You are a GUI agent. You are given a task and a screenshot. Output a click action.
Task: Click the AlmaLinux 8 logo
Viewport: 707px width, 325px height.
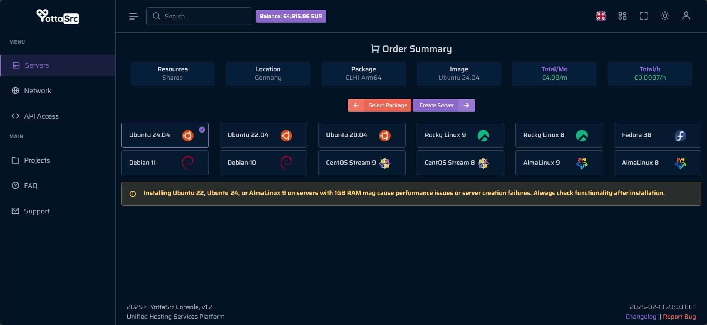[x=680, y=163]
